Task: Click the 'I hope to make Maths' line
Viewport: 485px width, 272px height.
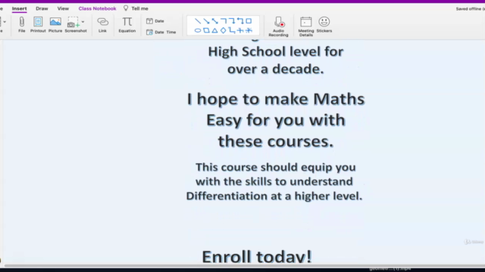Action: 276,99
